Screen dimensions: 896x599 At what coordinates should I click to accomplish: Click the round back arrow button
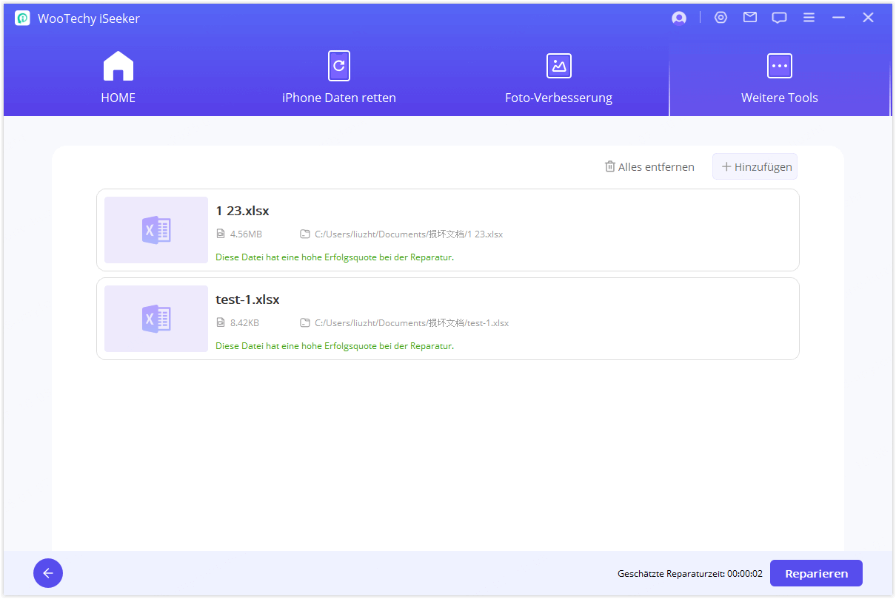[x=48, y=573]
